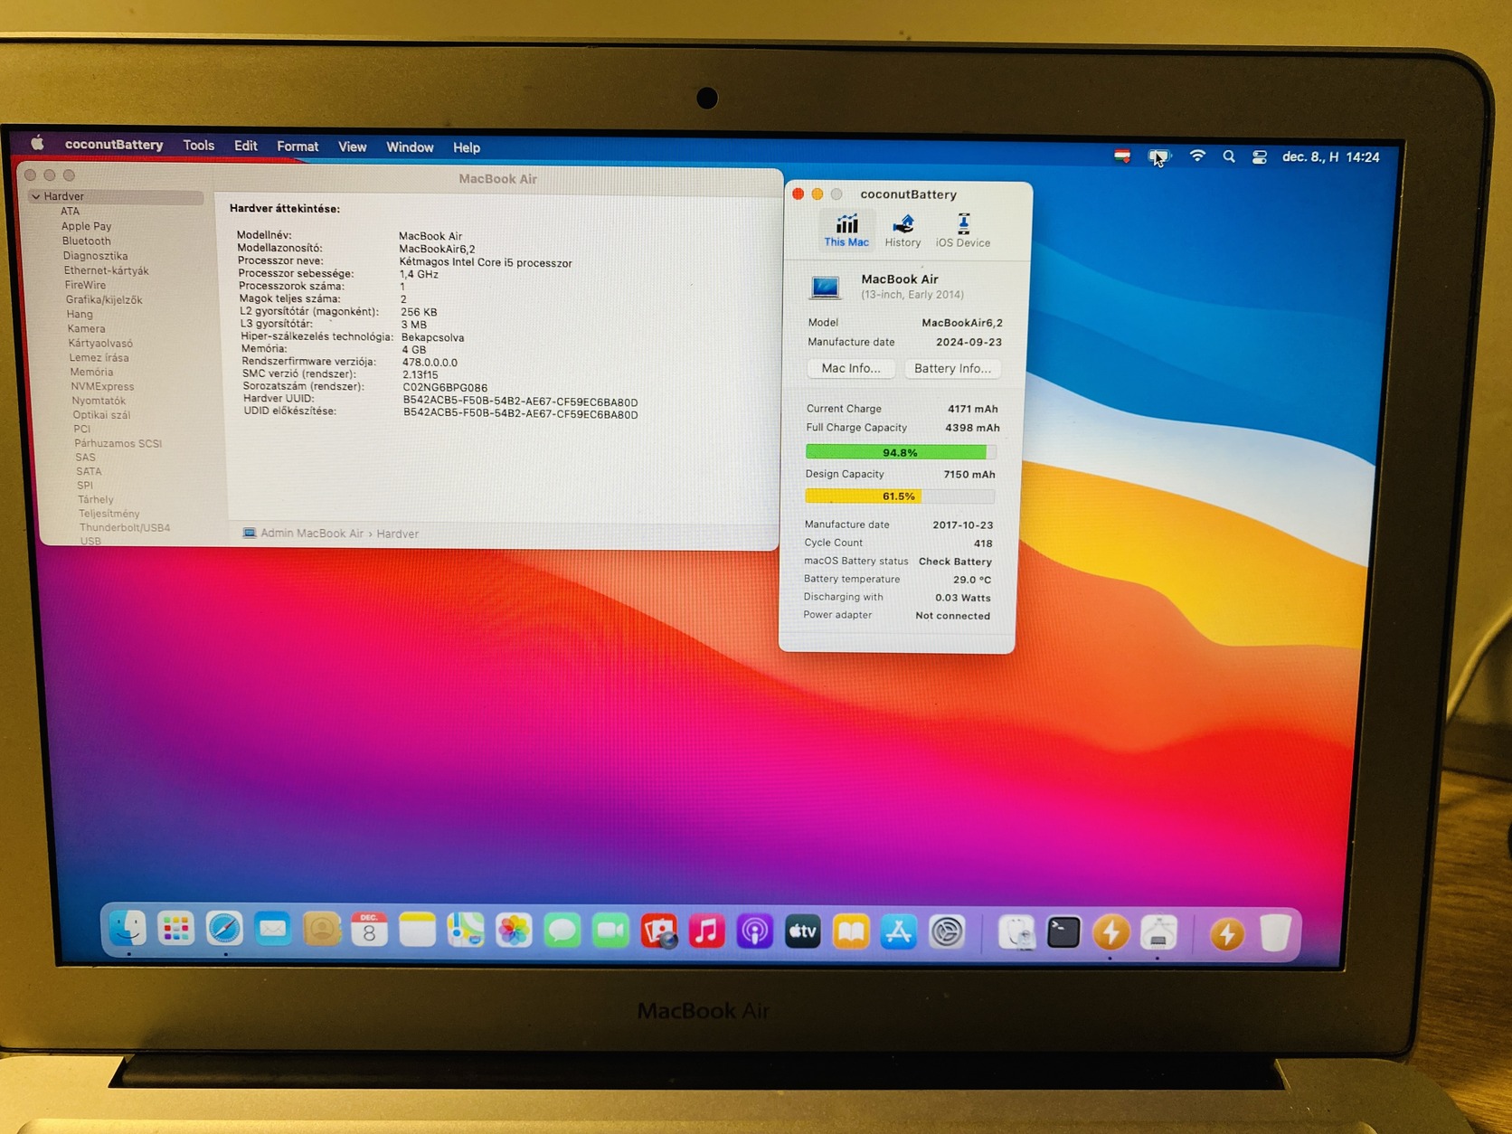The height and width of the screenshot is (1134, 1512).
Task: Click the yellow 61.5% capacity bar
Action: [900, 496]
